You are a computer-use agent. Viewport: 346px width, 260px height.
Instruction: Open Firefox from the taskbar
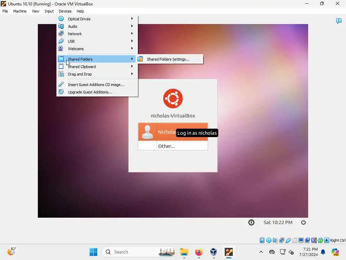[199, 252]
